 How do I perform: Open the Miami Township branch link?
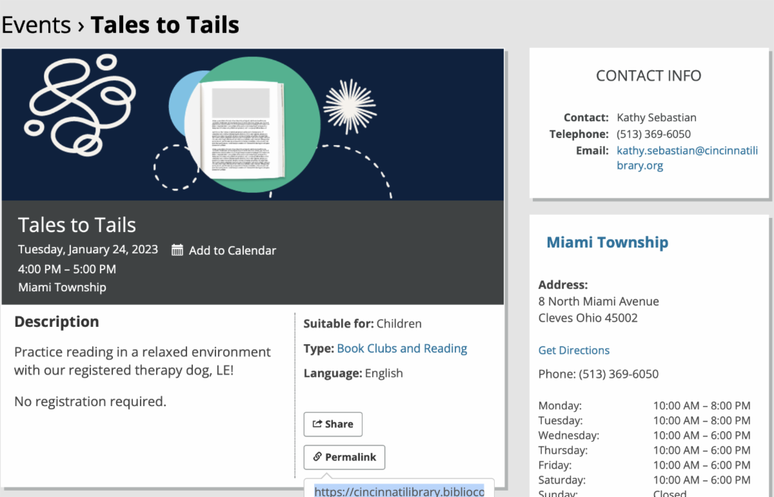(x=607, y=242)
